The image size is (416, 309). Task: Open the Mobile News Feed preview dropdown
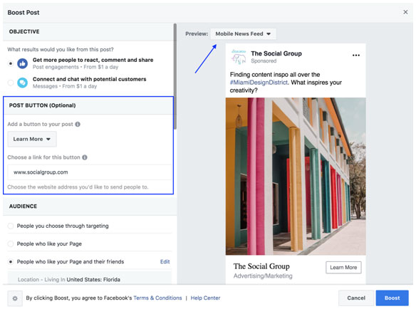pos(244,34)
